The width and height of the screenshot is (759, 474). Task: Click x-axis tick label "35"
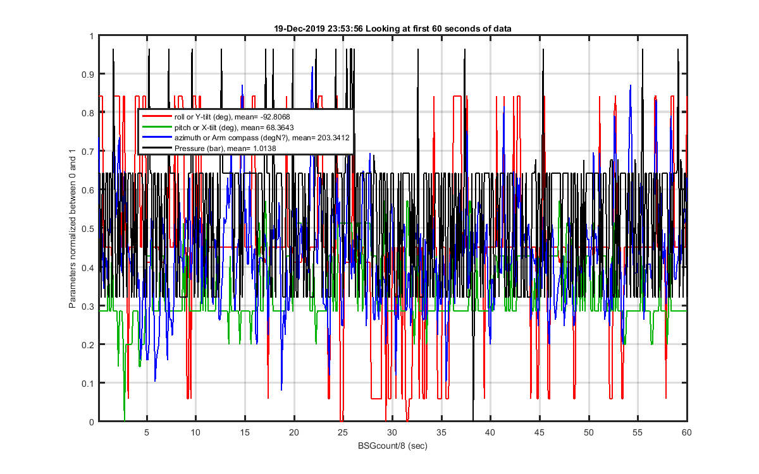(x=441, y=432)
